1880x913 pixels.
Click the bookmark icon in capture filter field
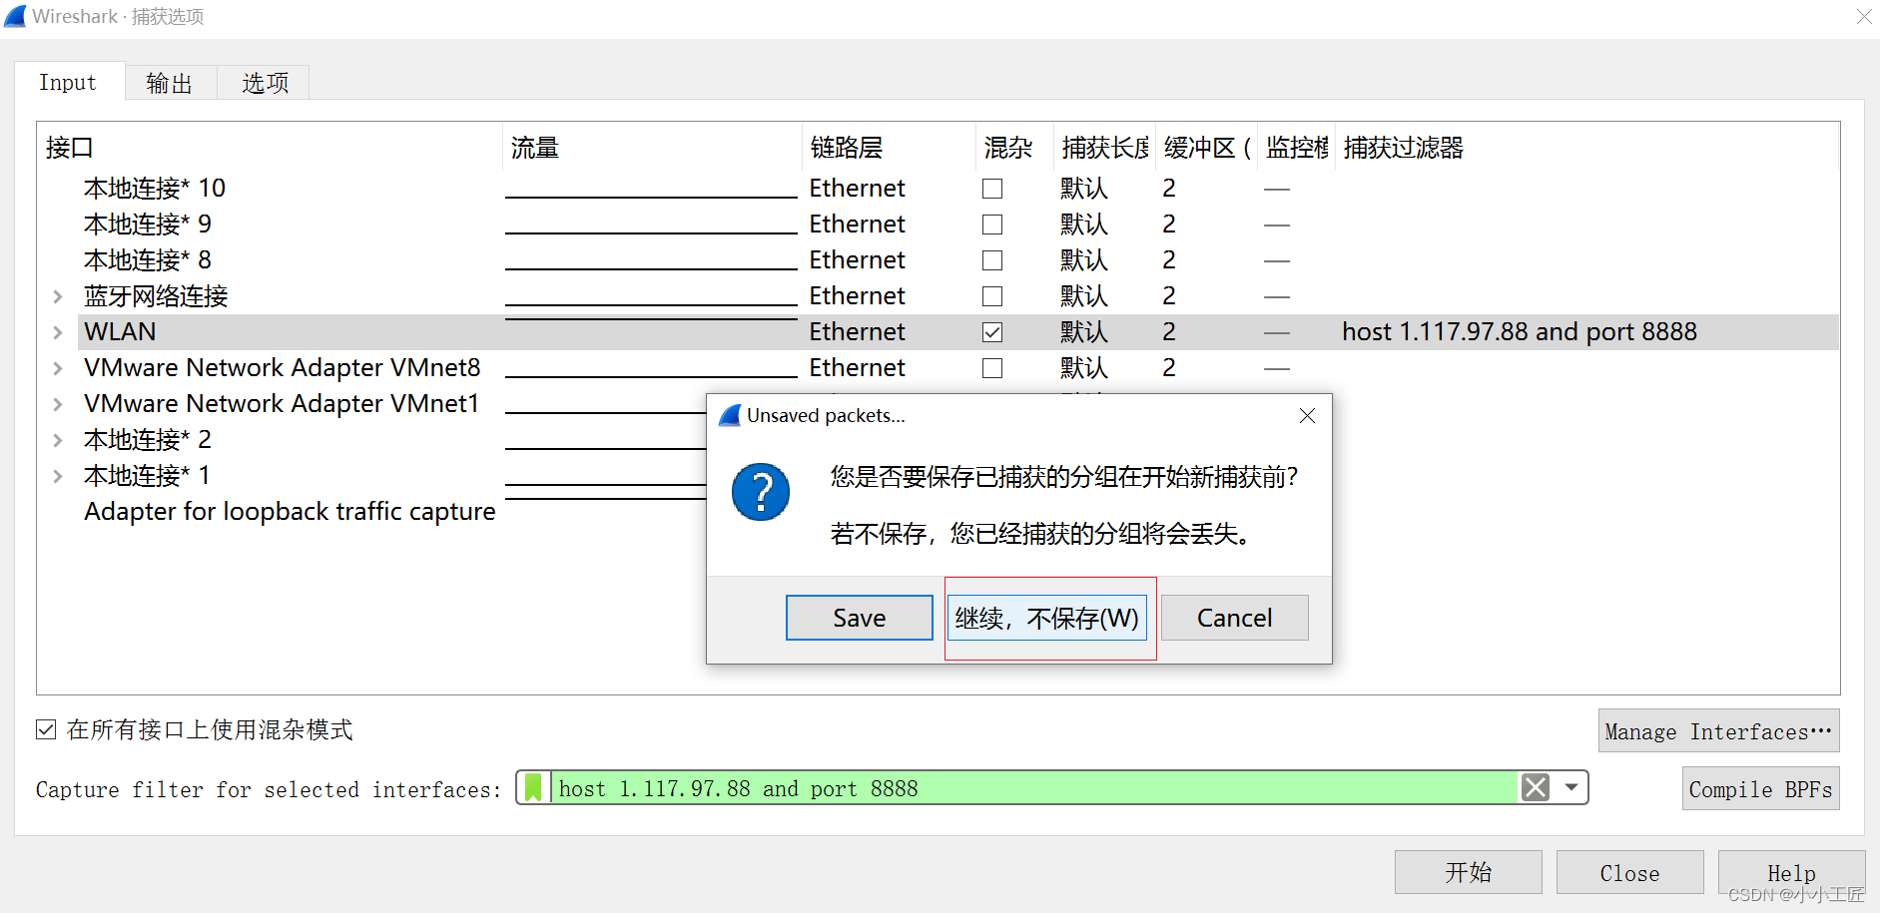[x=533, y=788]
